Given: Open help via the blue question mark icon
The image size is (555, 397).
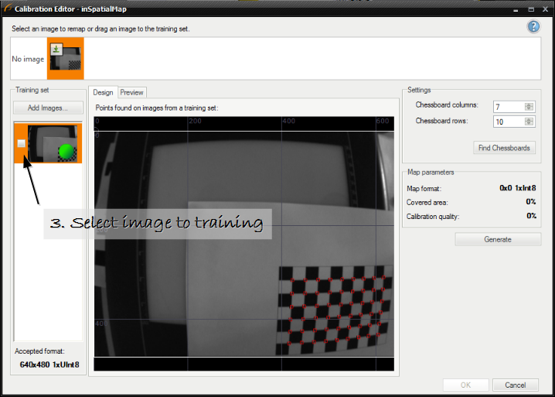Looking at the screenshot, I should 533,27.
